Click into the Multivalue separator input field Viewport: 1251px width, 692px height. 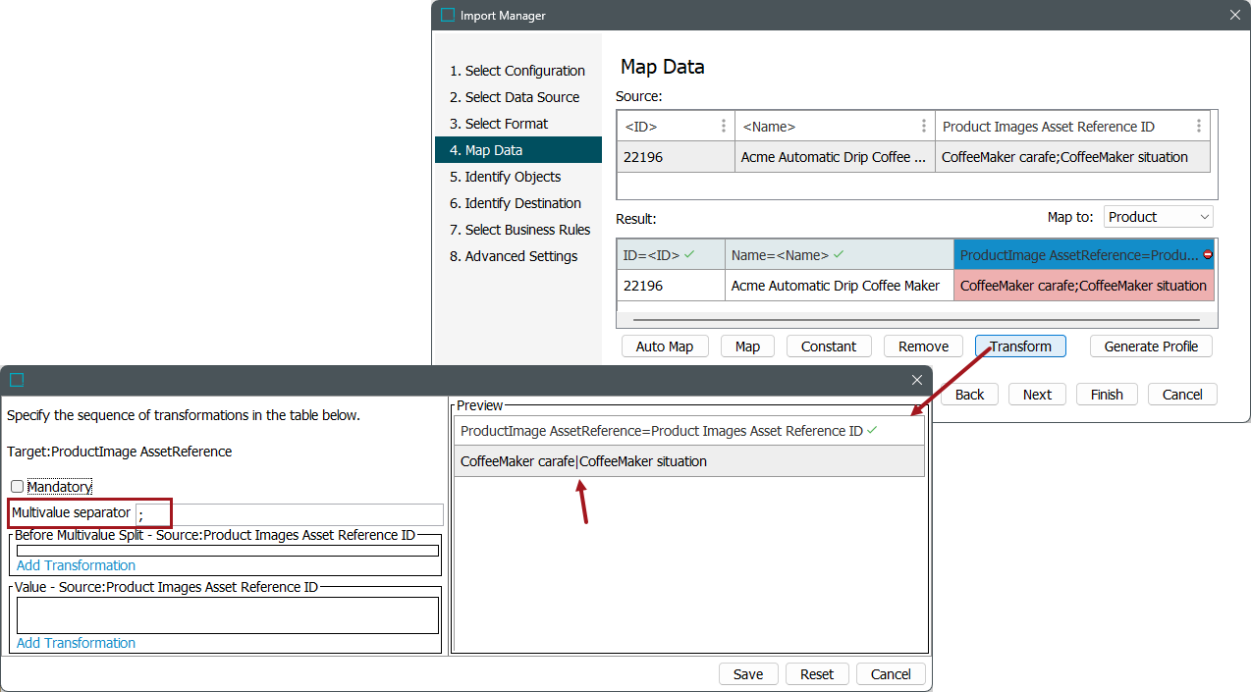(289, 514)
